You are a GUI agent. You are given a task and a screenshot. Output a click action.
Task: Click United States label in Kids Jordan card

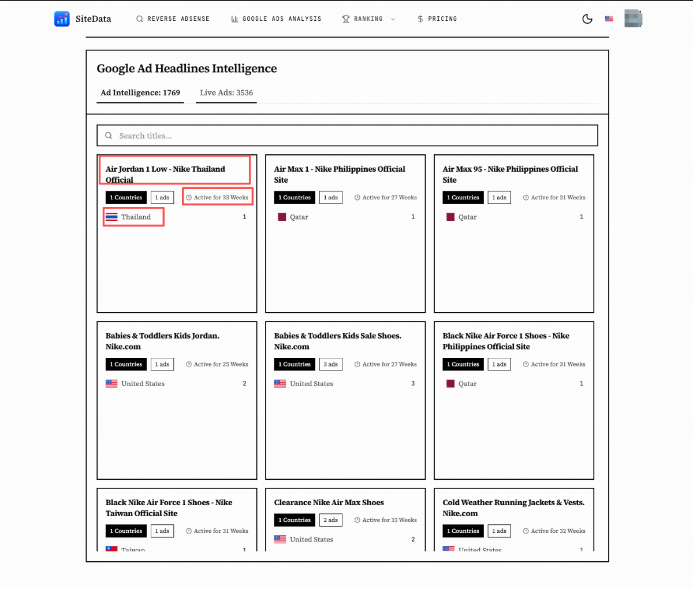coord(143,384)
